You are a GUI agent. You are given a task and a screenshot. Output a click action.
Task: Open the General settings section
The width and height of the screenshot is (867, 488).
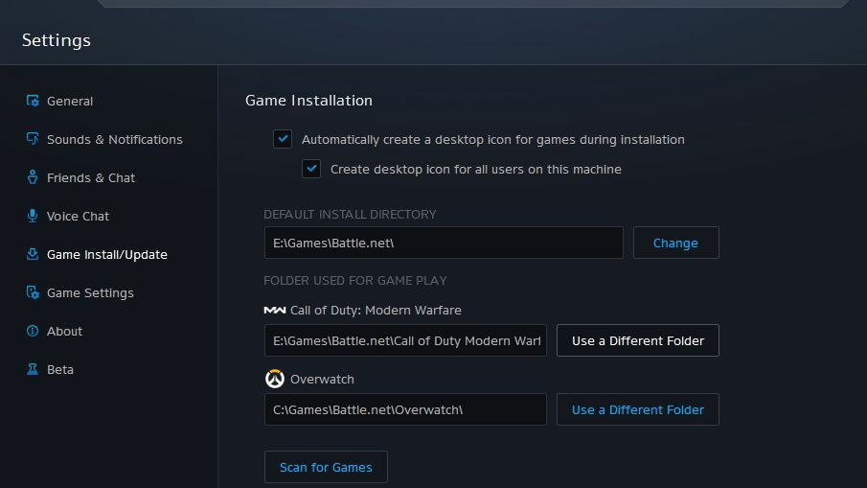(x=70, y=101)
